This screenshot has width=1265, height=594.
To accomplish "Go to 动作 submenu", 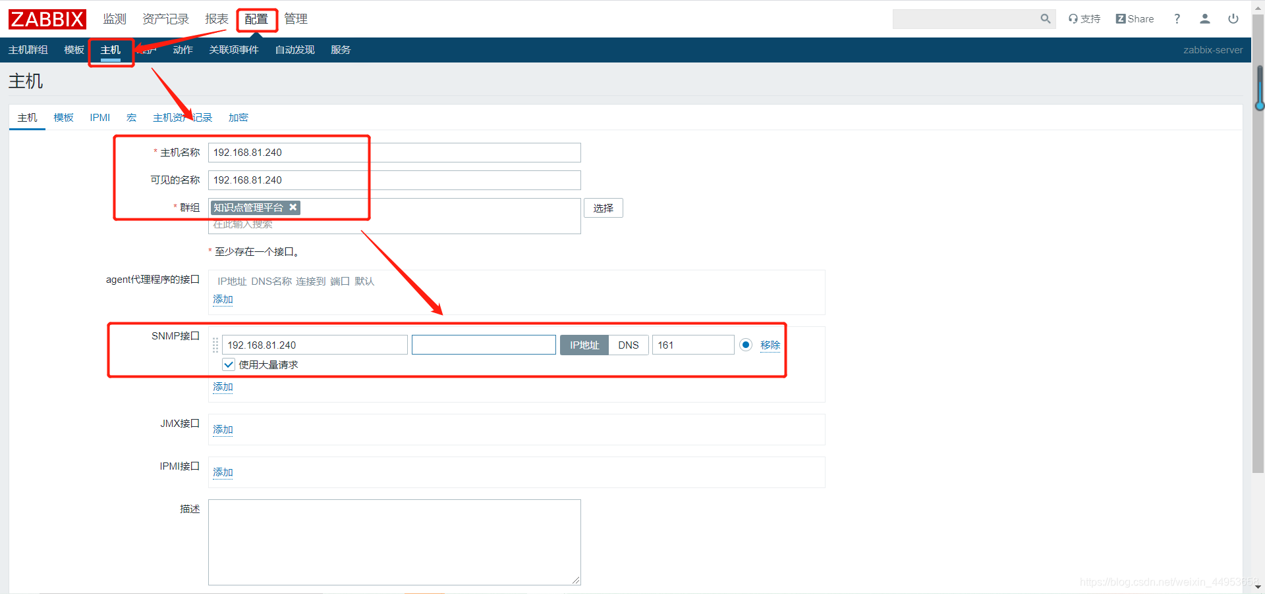I will pyautogui.click(x=183, y=50).
